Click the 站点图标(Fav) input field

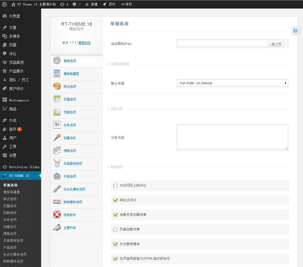222,44
